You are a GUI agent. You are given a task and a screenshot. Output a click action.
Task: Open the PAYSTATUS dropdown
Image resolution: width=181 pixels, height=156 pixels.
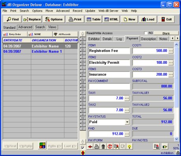pyautogui.click(x=127, y=122)
